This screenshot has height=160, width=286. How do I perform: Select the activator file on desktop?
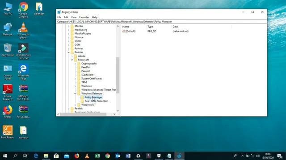23,132
